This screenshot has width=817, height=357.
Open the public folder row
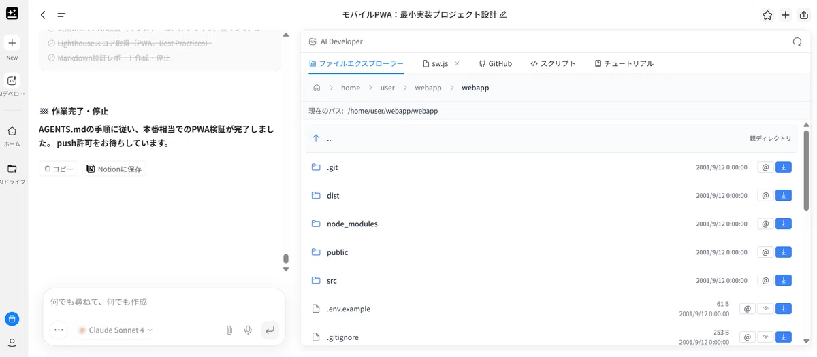[552, 252]
